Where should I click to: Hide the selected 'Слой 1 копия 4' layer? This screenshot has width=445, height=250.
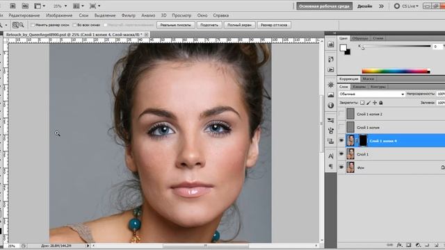[x=341, y=140]
